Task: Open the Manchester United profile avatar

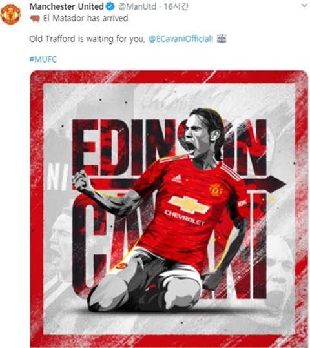Action: (11, 14)
